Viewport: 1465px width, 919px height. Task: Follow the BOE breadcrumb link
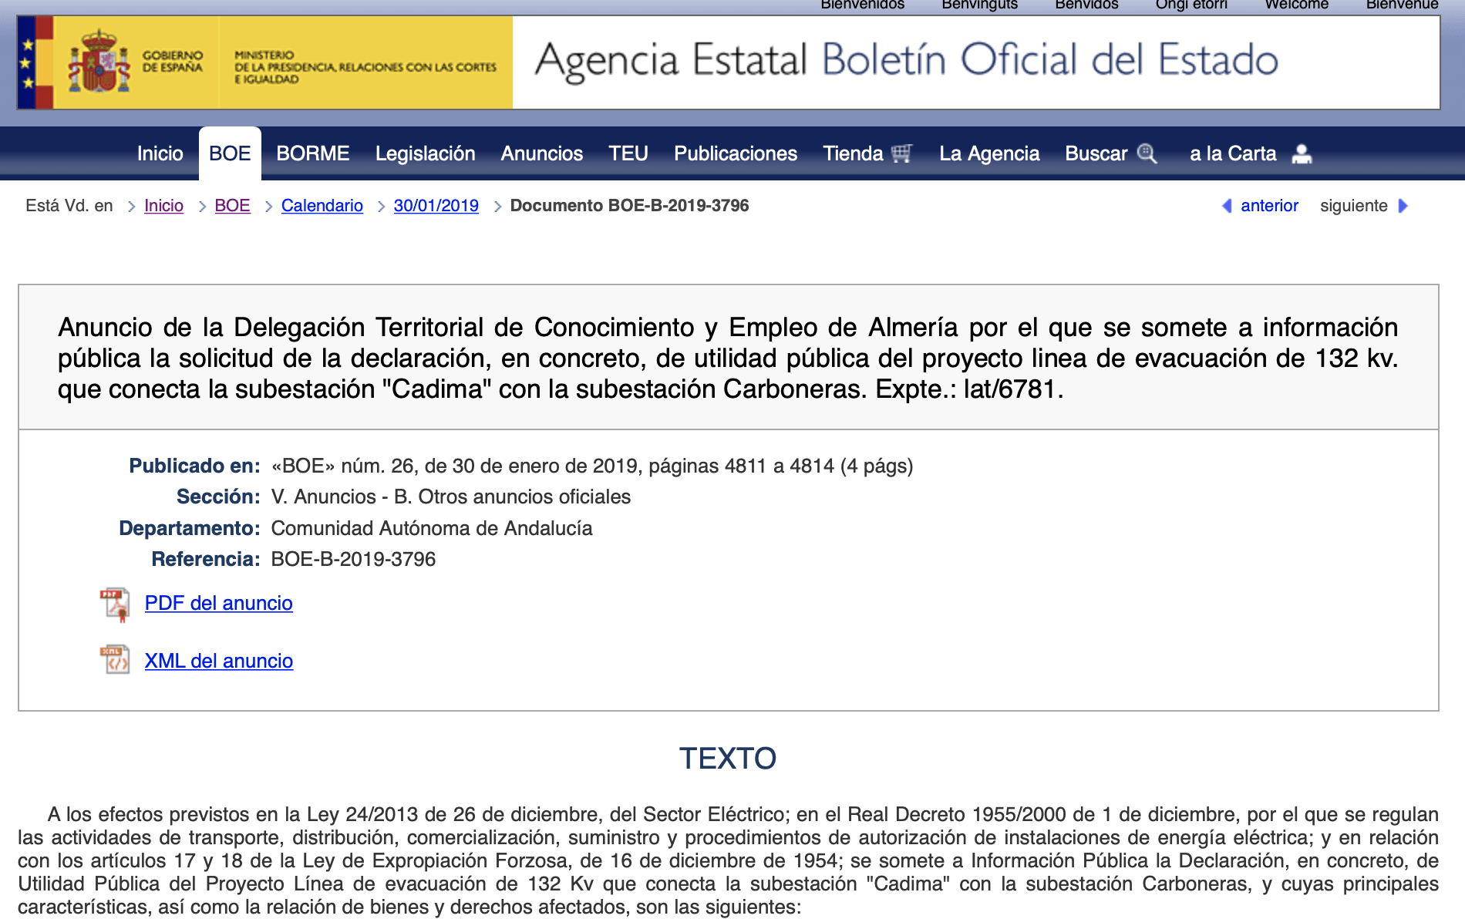(x=232, y=206)
